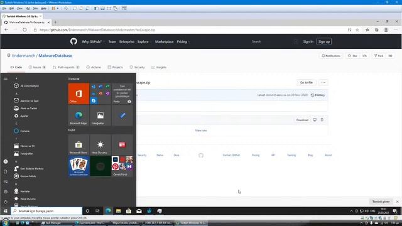The image size is (402, 226).
Task: Click the Sign in link
Action: [x=308, y=41]
